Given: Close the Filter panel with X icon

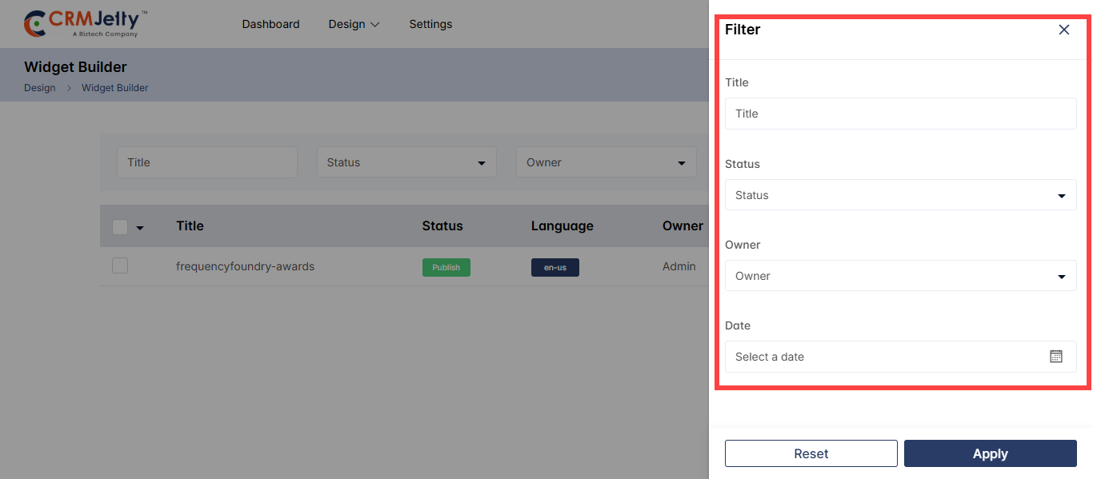Looking at the screenshot, I should [x=1063, y=30].
